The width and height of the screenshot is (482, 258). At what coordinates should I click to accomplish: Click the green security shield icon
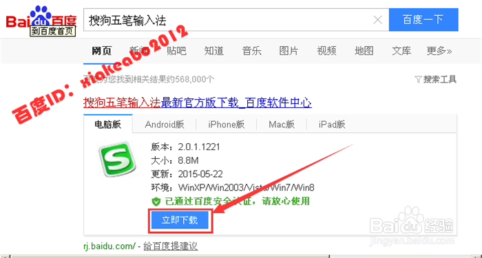tap(156, 202)
